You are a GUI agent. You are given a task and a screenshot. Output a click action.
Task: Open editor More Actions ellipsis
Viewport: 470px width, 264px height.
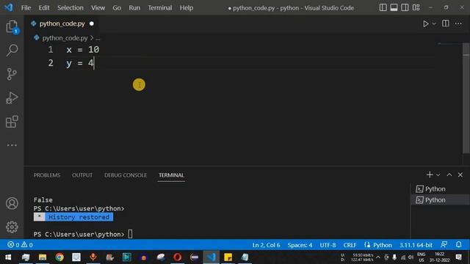pyautogui.click(x=458, y=23)
